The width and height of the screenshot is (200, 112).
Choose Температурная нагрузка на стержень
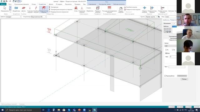[61, 10]
